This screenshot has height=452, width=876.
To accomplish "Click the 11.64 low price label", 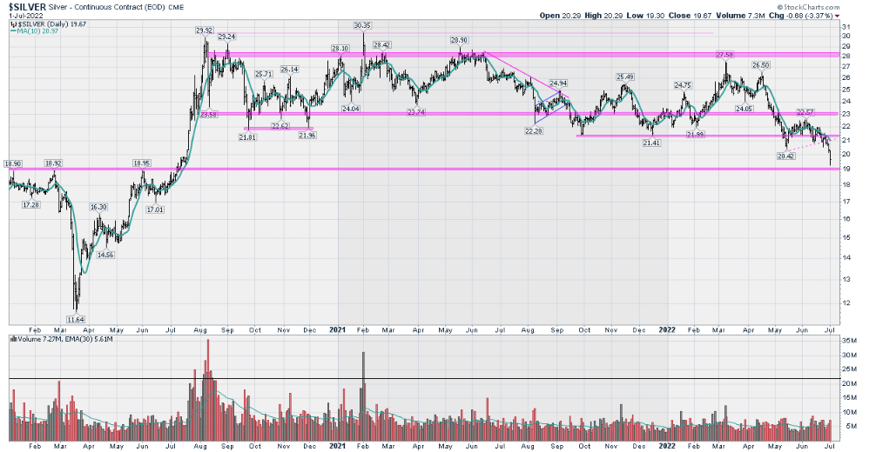I will [77, 319].
